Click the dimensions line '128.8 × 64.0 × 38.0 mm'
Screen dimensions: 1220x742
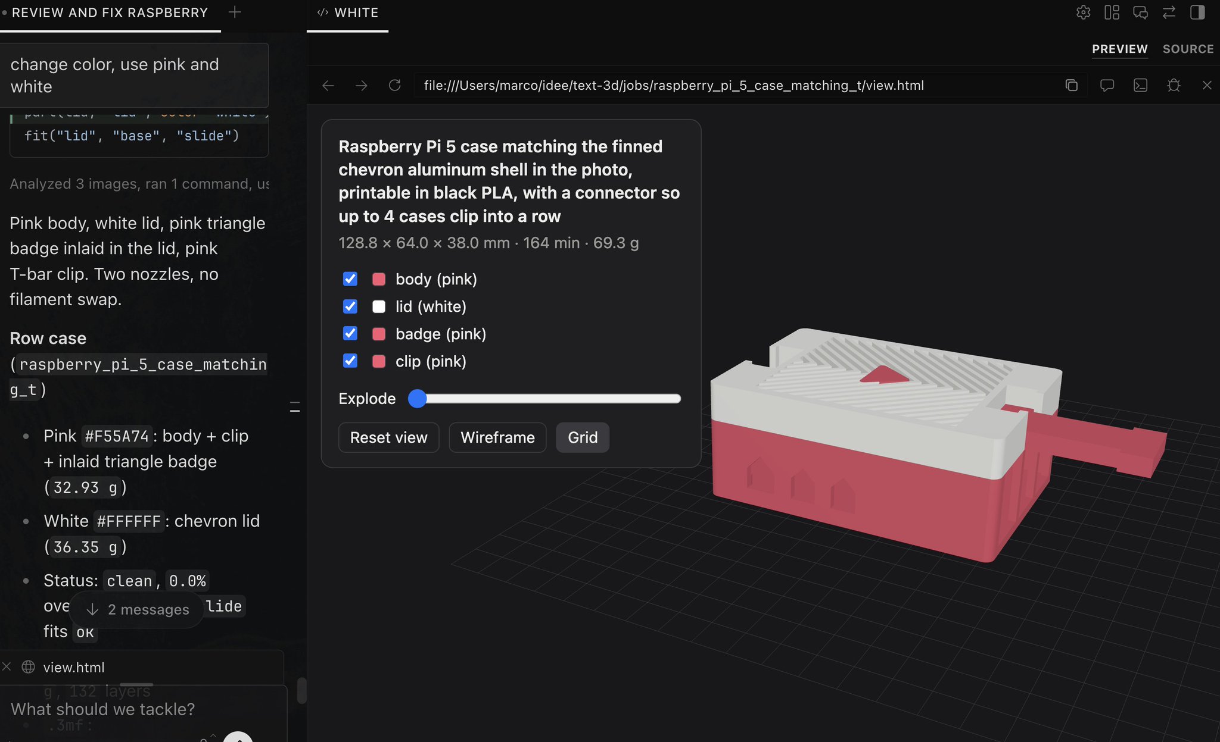point(424,243)
